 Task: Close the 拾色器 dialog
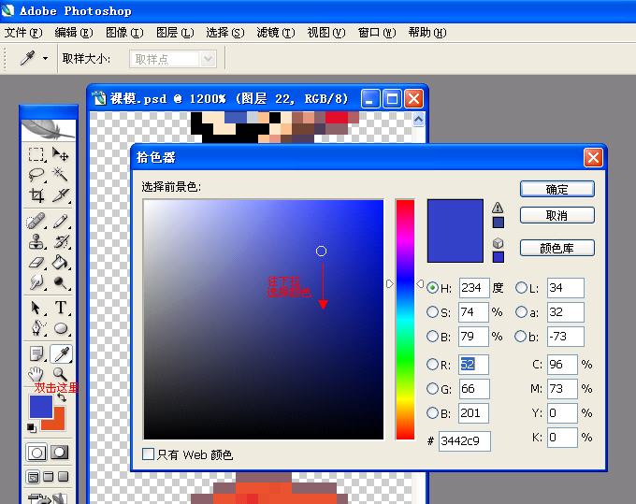pos(593,157)
